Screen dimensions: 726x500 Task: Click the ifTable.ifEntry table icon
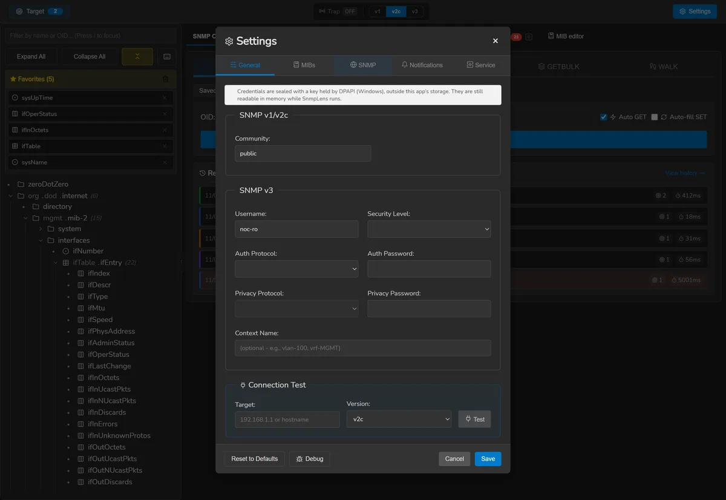coord(66,263)
